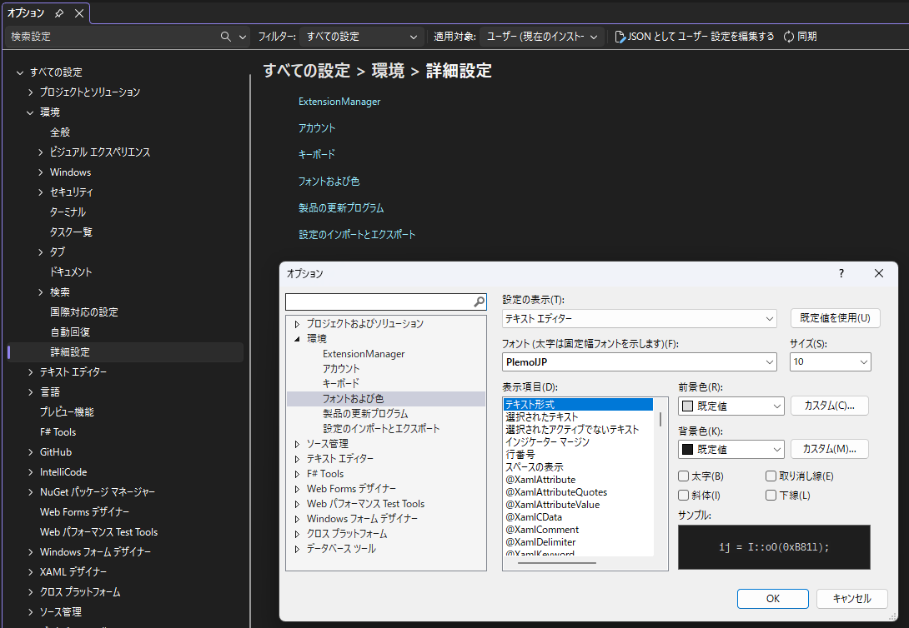Select 行番号 in the 表示項目 list
Image resolution: width=909 pixels, height=628 pixels.
520,455
